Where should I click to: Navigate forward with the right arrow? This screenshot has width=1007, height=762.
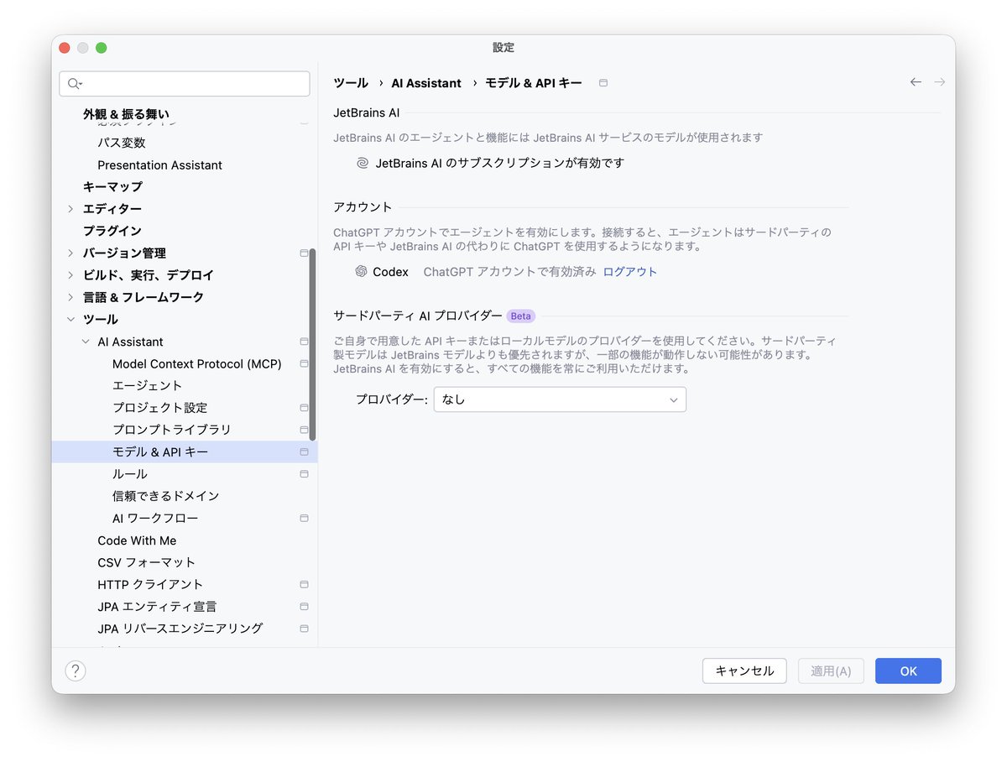[940, 82]
